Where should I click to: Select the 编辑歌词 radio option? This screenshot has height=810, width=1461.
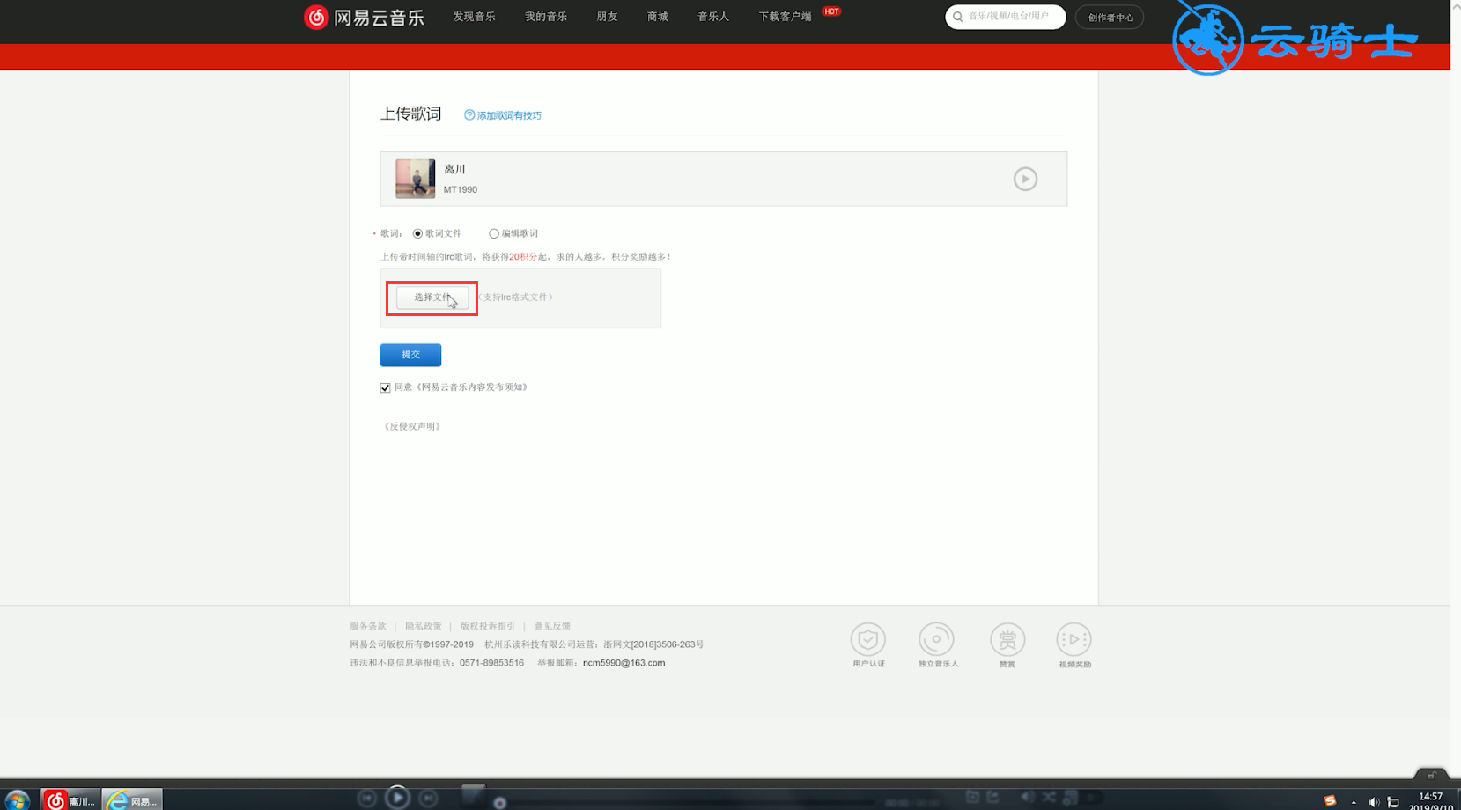click(x=494, y=233)
